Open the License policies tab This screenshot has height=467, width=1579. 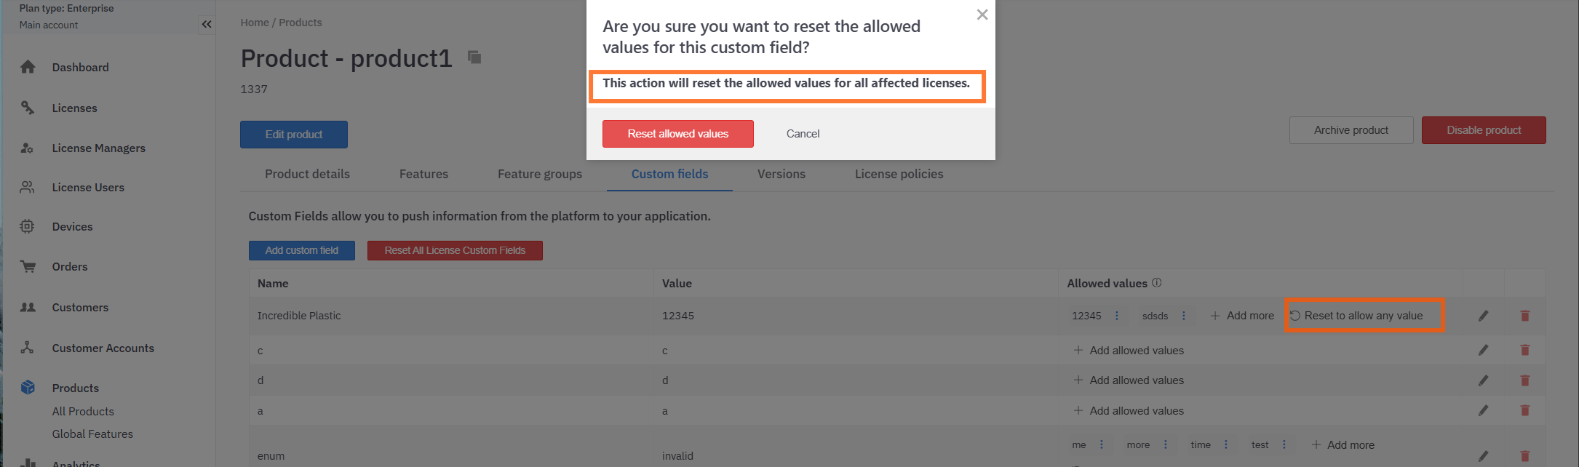pyautogui.click(x=899, y=174)
